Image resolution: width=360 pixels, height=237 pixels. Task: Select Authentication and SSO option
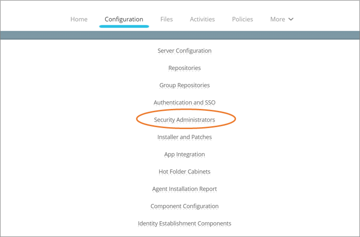(184, 103)
